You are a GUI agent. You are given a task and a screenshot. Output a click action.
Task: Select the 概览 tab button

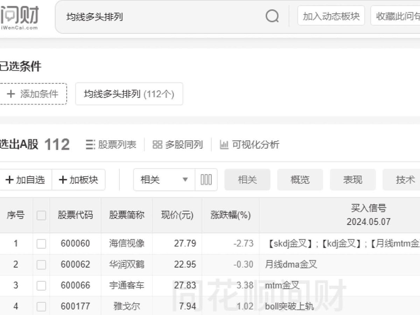300,180
